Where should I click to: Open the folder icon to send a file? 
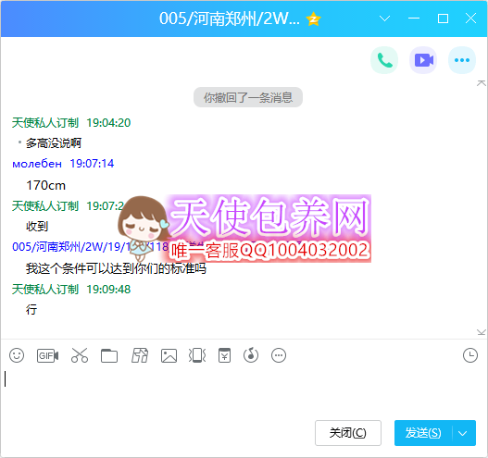(x=109, y=355)
